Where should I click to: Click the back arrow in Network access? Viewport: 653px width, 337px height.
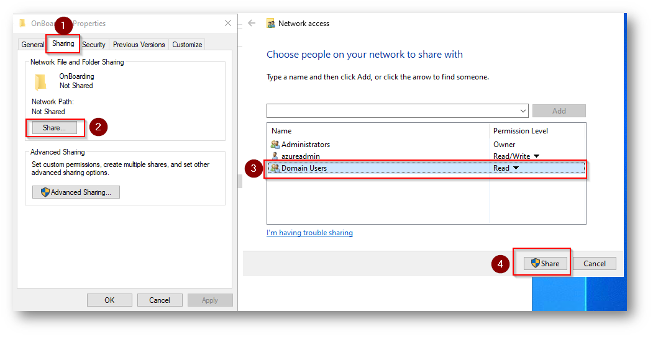point(252,23)
